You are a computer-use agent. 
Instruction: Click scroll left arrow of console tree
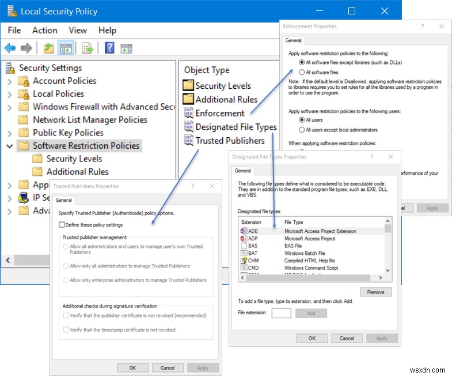pos(8,260)
